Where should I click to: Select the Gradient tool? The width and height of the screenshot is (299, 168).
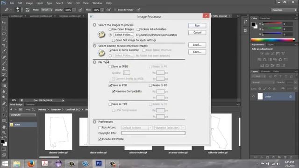(x=4, y=86)
